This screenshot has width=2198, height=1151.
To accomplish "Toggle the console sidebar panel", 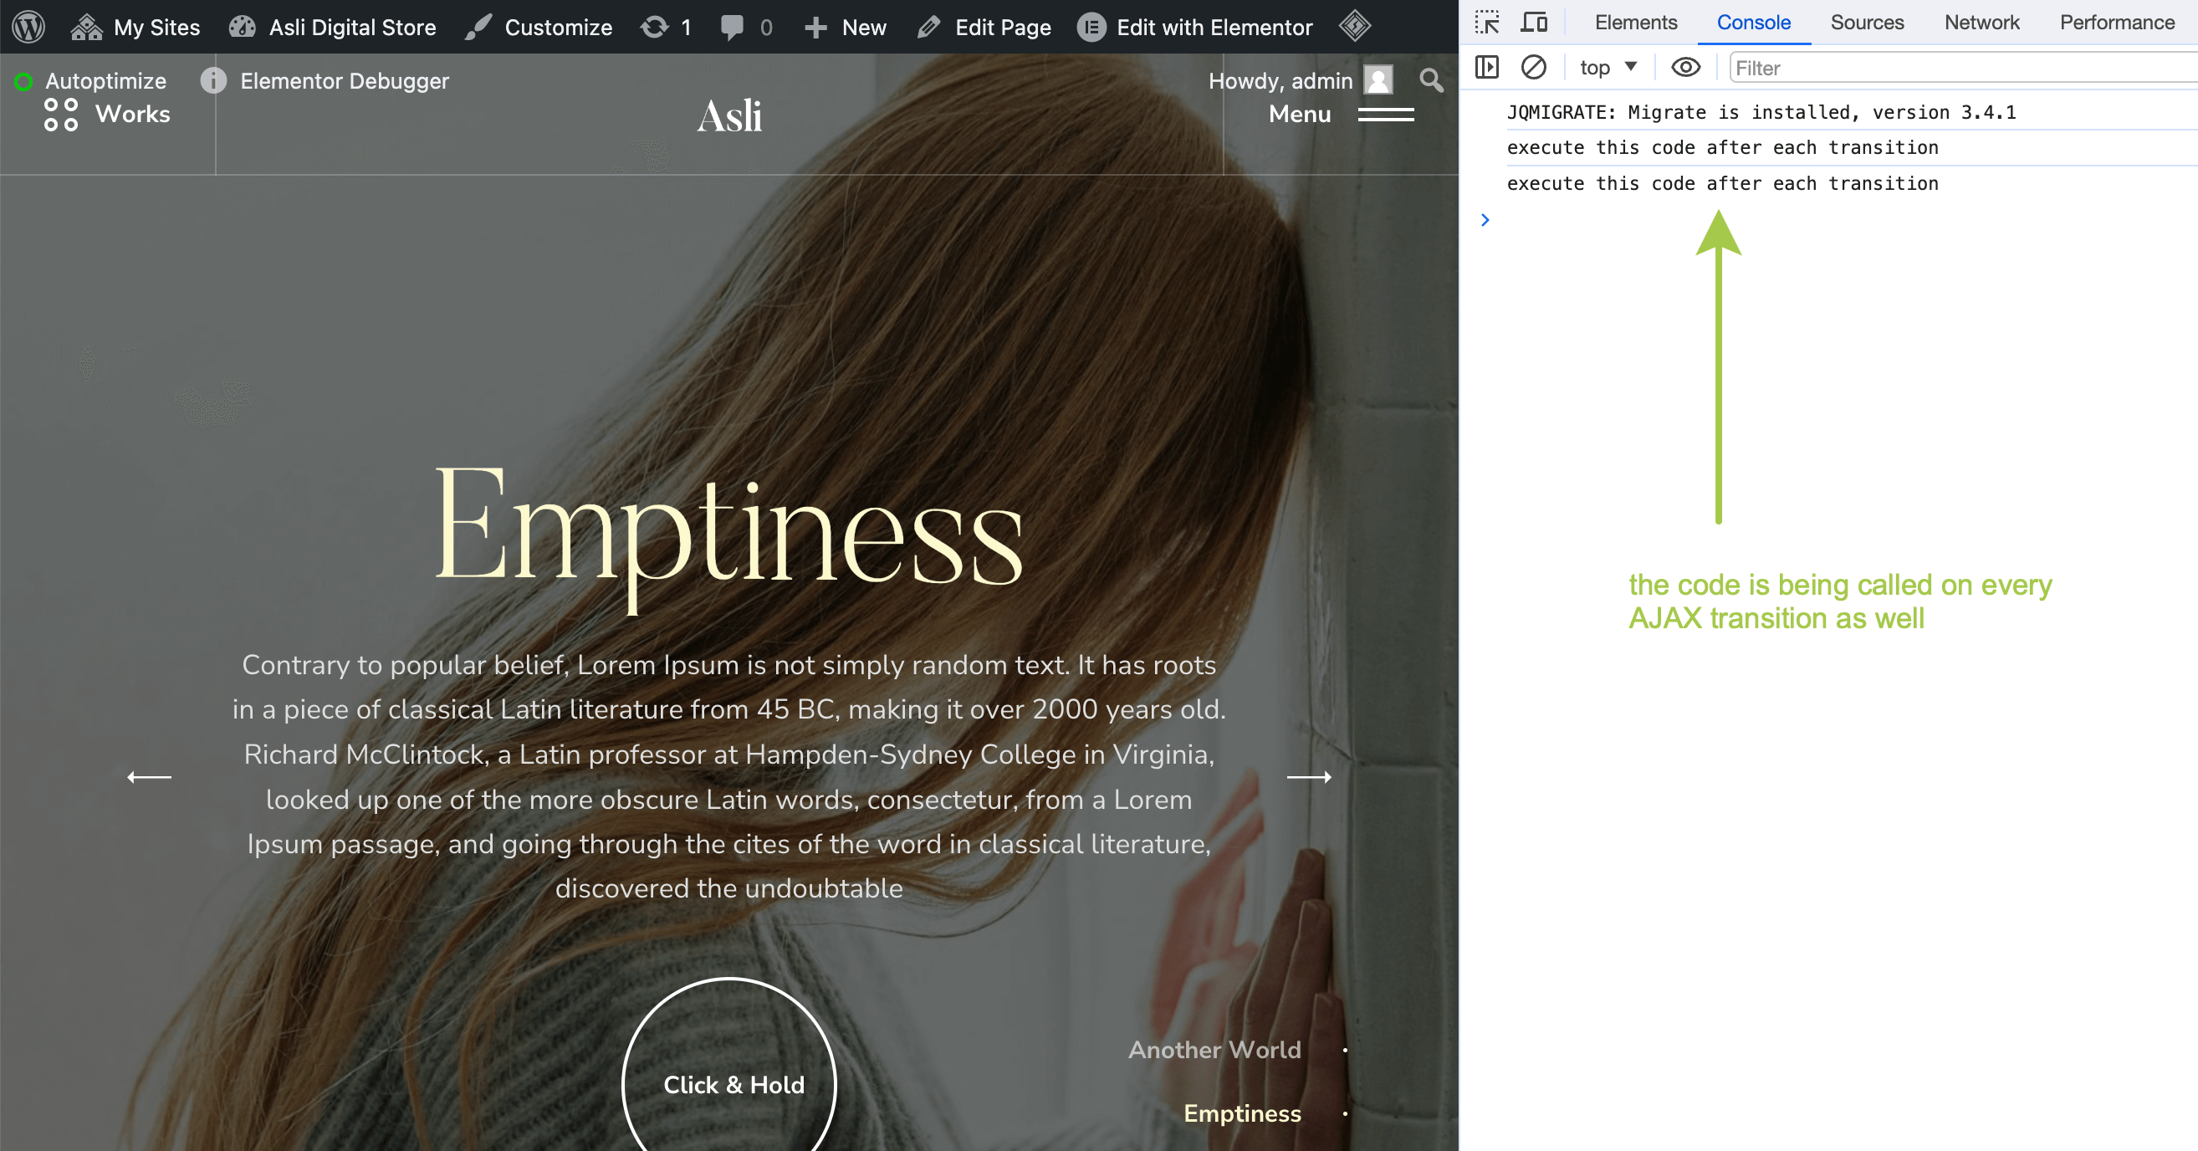I will [1486, 68].
